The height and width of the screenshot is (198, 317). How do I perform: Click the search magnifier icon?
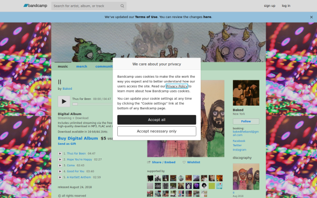(x=122, y=6)
